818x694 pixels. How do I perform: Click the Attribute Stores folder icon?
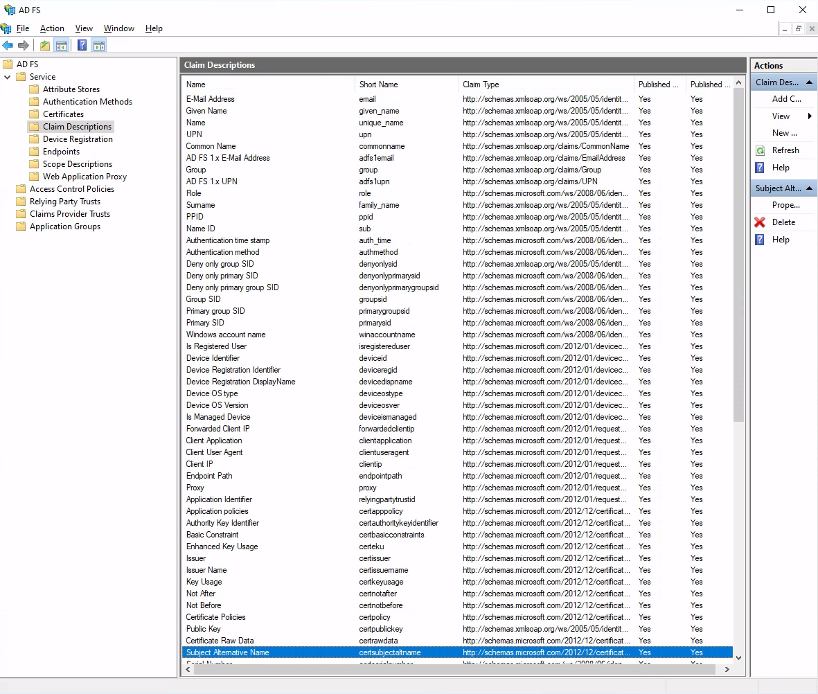pyautogui.click(x=34, y=89)
